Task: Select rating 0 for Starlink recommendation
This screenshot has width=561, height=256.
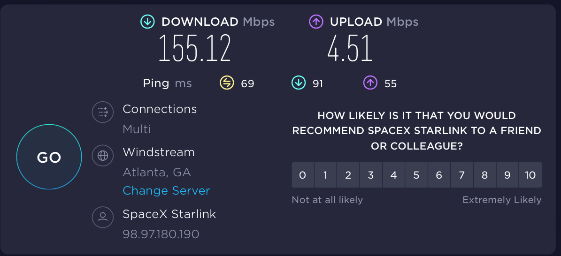Action: point(303,175)
